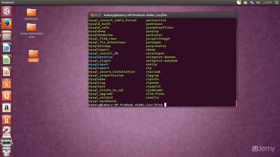Click the 'Terminal' label in top panel
Screen dimensions: 280x157
pyautogui.click(x=7, y=2)
